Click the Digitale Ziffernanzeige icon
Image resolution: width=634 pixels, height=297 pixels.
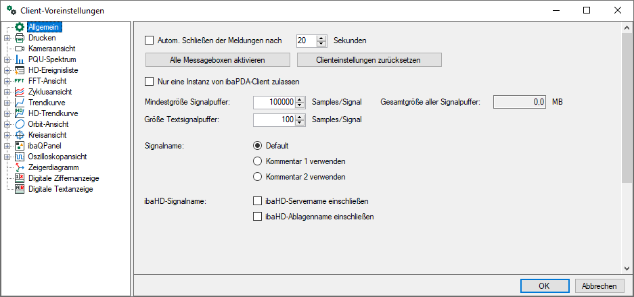pos(20,178)
